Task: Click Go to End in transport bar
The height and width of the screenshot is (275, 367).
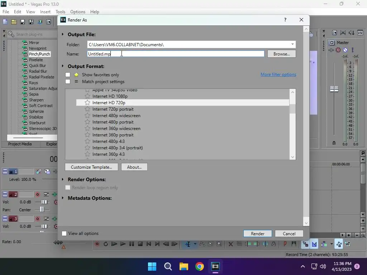Action: click(x=157, y=244)
